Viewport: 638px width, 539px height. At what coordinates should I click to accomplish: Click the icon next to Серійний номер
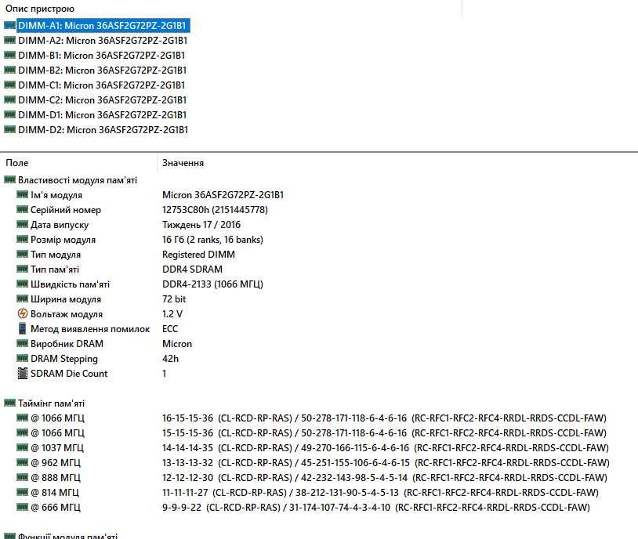click(23, 209)
